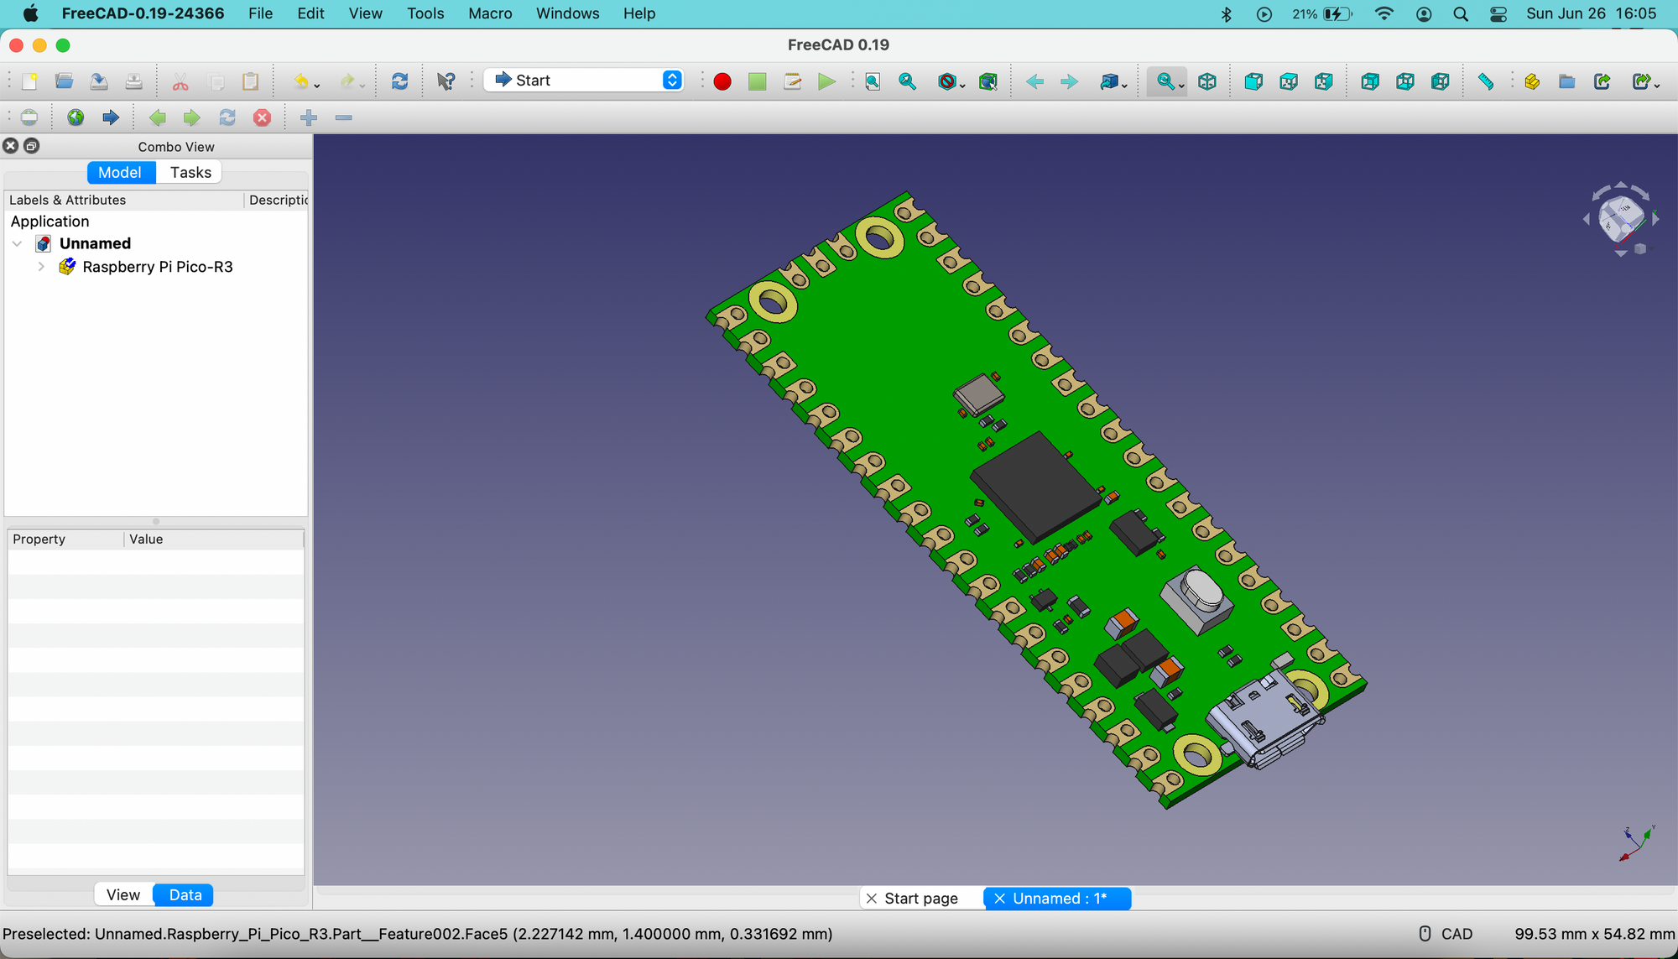The height and width of the screenshot is (959, 1678).
Task: Record a new macro
Action: [722, 81]
